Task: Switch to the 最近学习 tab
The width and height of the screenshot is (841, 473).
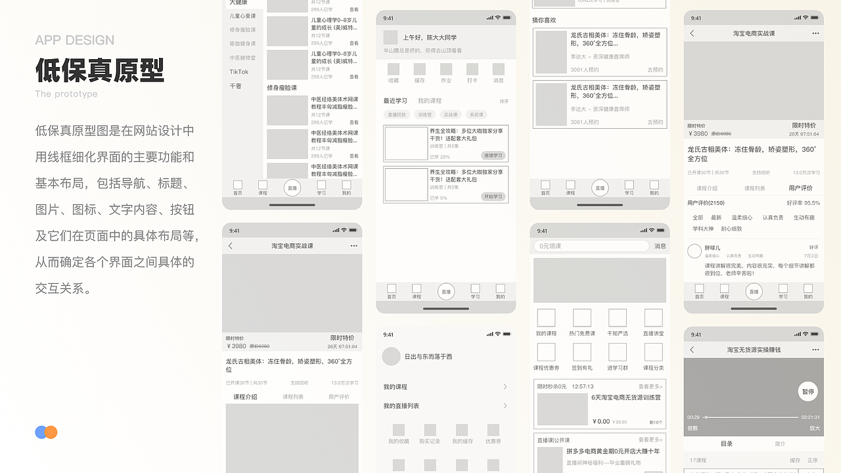Action: (395, 101)
